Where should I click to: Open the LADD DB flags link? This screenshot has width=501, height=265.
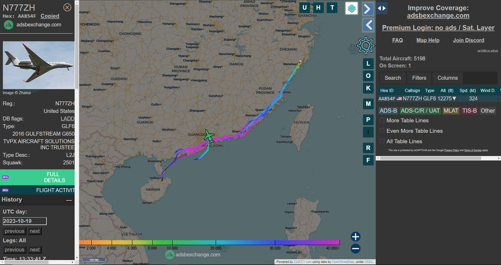pos(68,119)
